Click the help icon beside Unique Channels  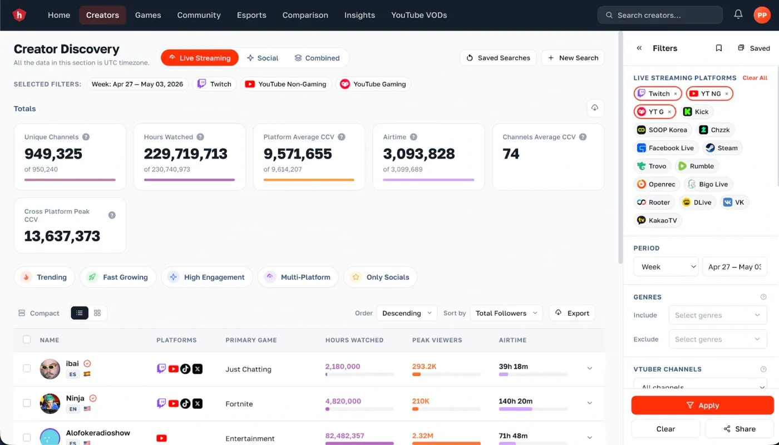tap(86, 137)
